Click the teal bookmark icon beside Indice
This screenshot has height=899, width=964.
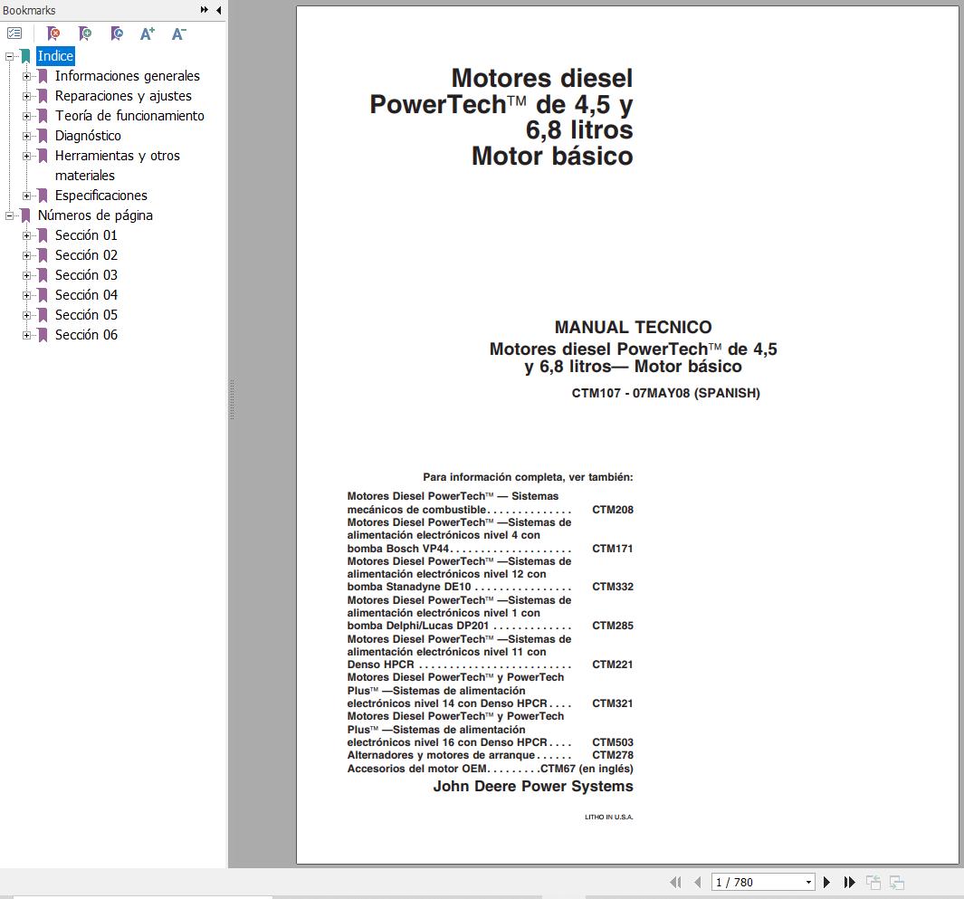click(26, 56)
